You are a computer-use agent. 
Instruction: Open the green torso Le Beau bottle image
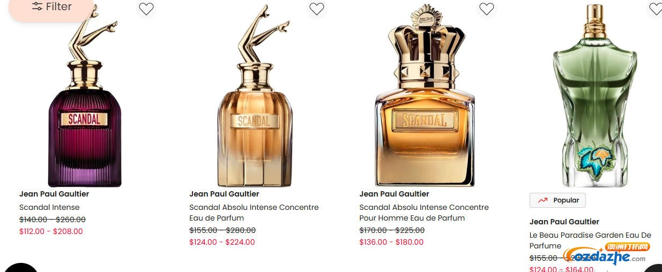pyautogui.click(x=595, y=95)
